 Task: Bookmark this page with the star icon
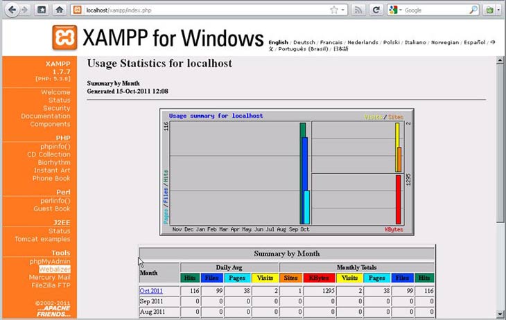[x=334, y=10]
